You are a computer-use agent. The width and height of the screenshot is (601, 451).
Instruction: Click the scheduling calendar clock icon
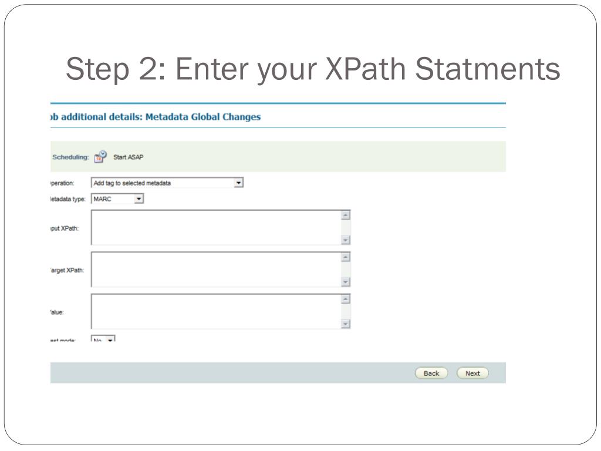100,156
